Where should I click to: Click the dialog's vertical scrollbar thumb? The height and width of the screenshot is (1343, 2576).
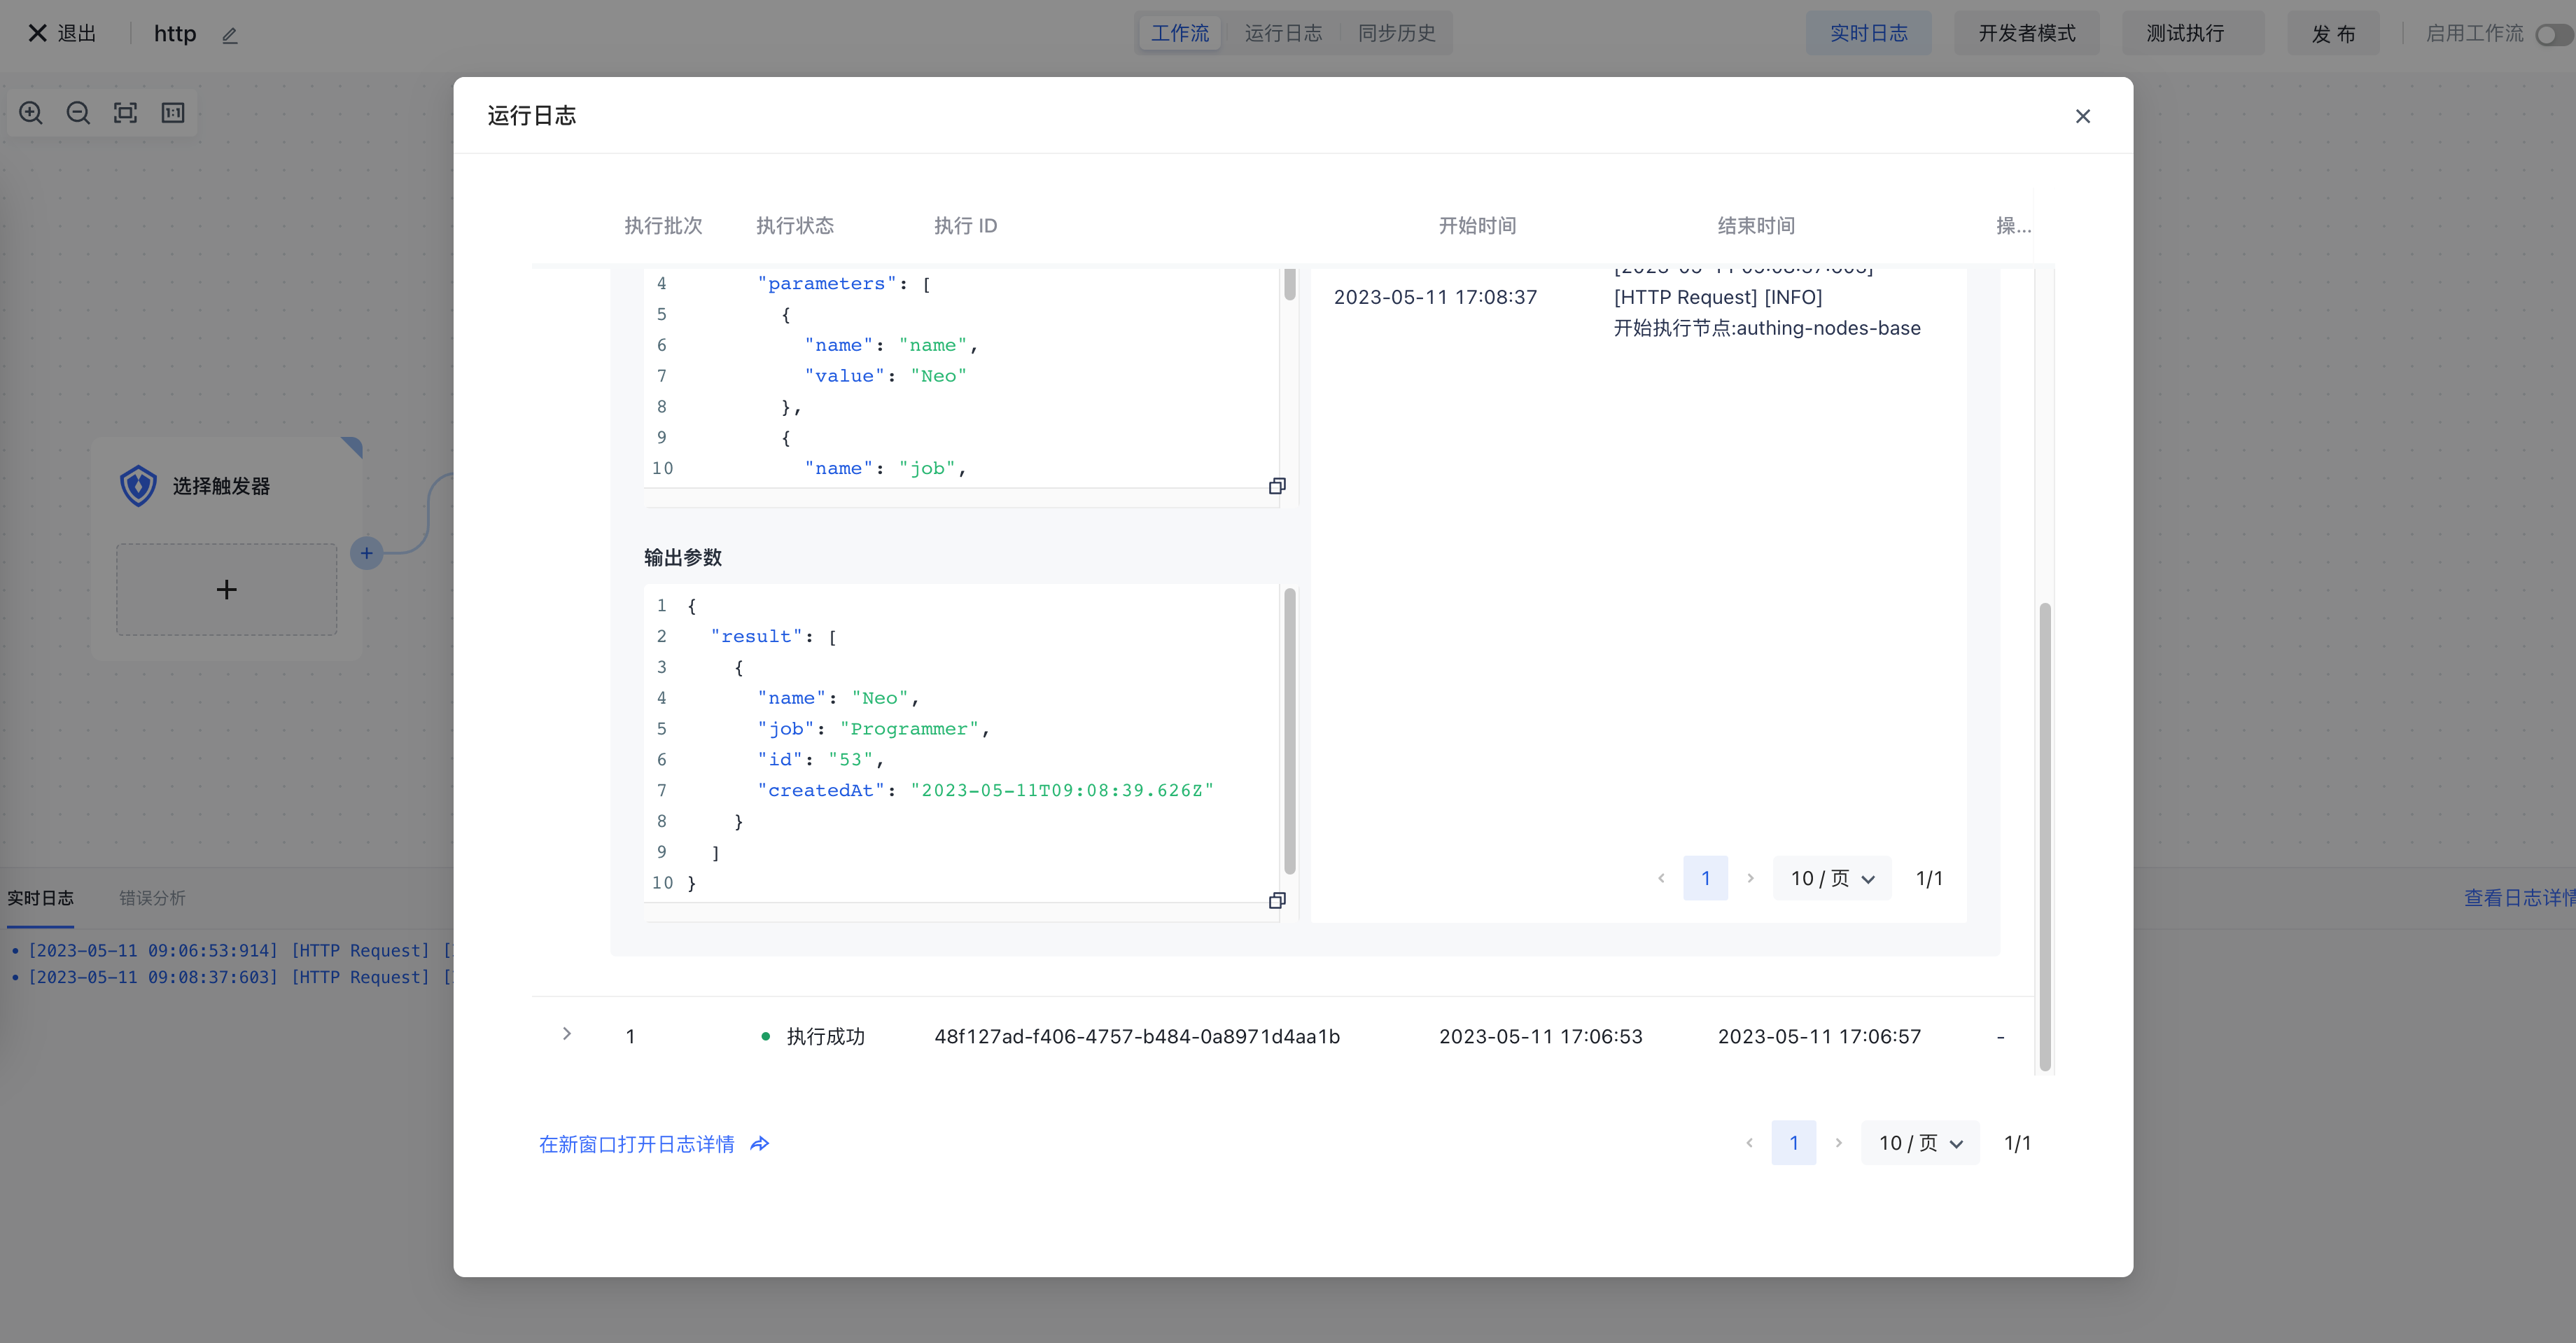(x=2045, y=835)
